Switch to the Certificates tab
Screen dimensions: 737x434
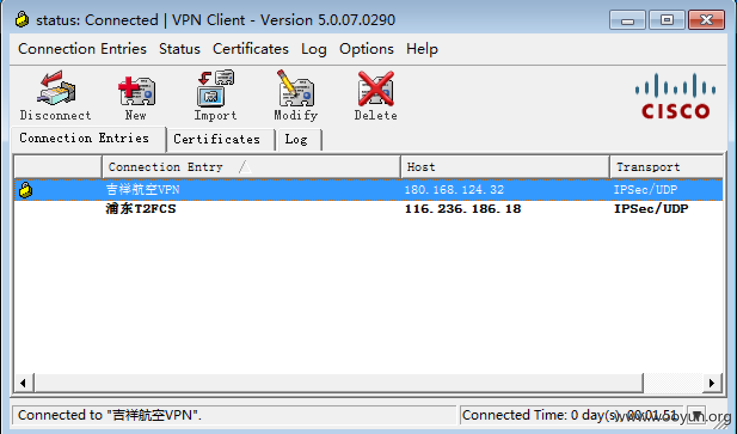[x=220, y=140]
